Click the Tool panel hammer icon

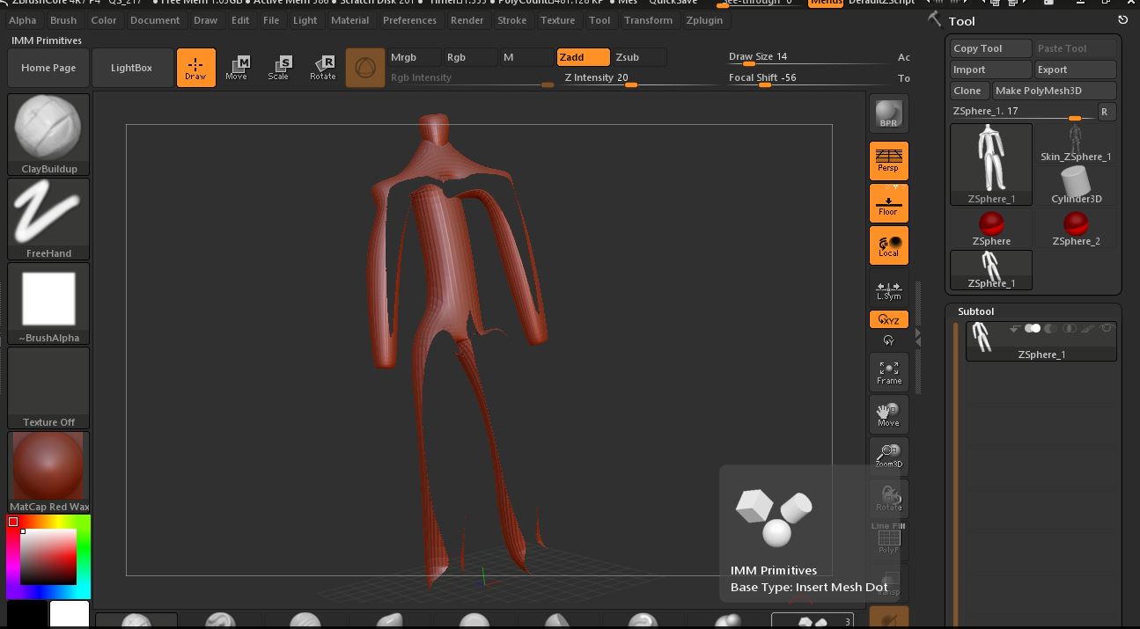click(935, 20)
